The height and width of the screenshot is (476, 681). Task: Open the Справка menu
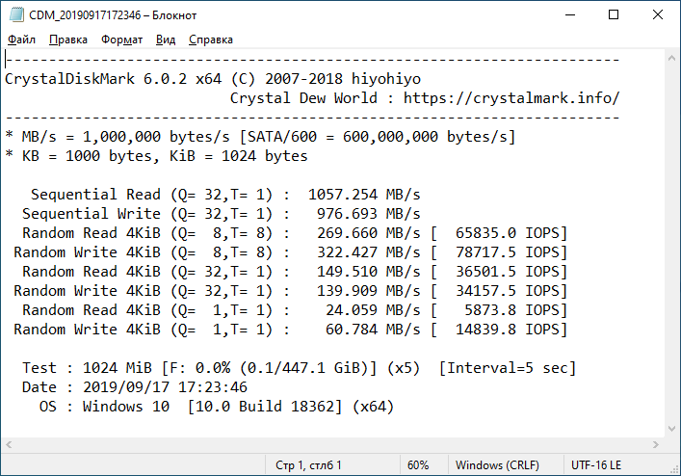click(x=211, y=40)
